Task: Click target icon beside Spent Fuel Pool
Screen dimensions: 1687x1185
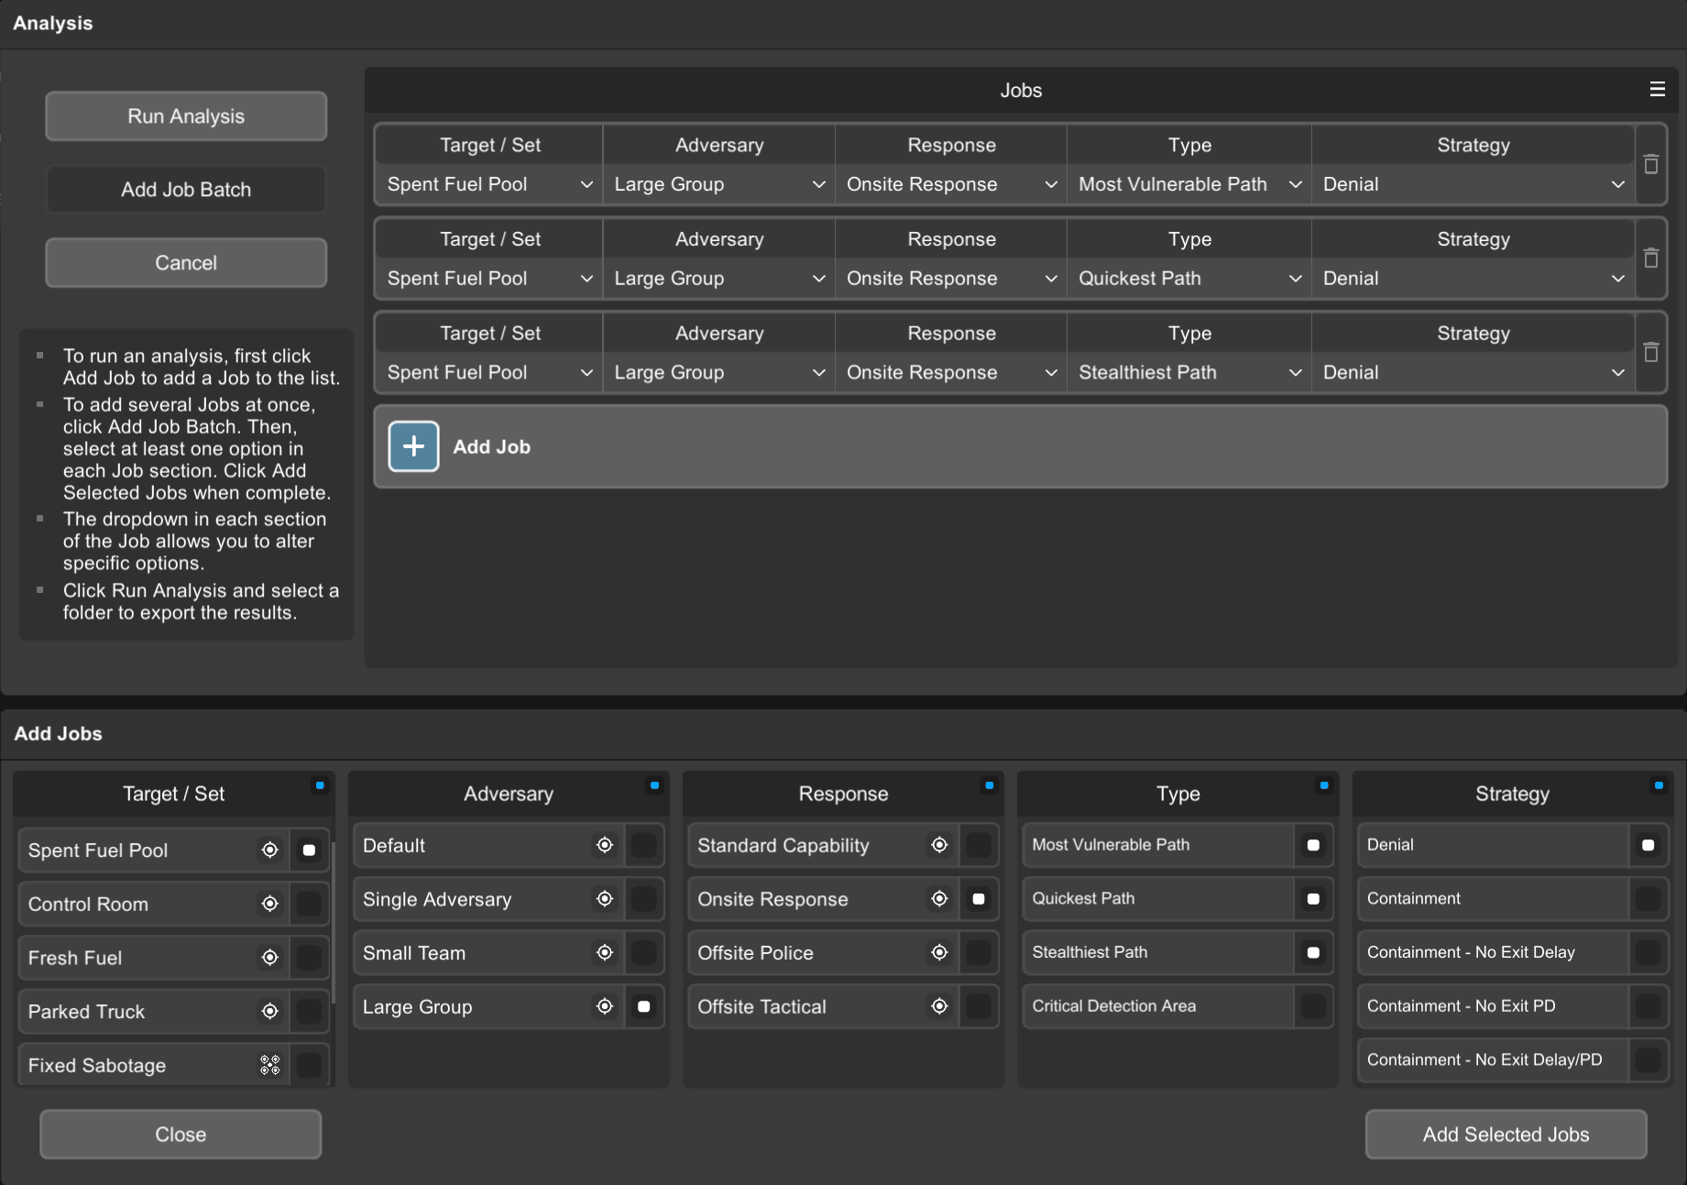Action: tap(269, 850)
